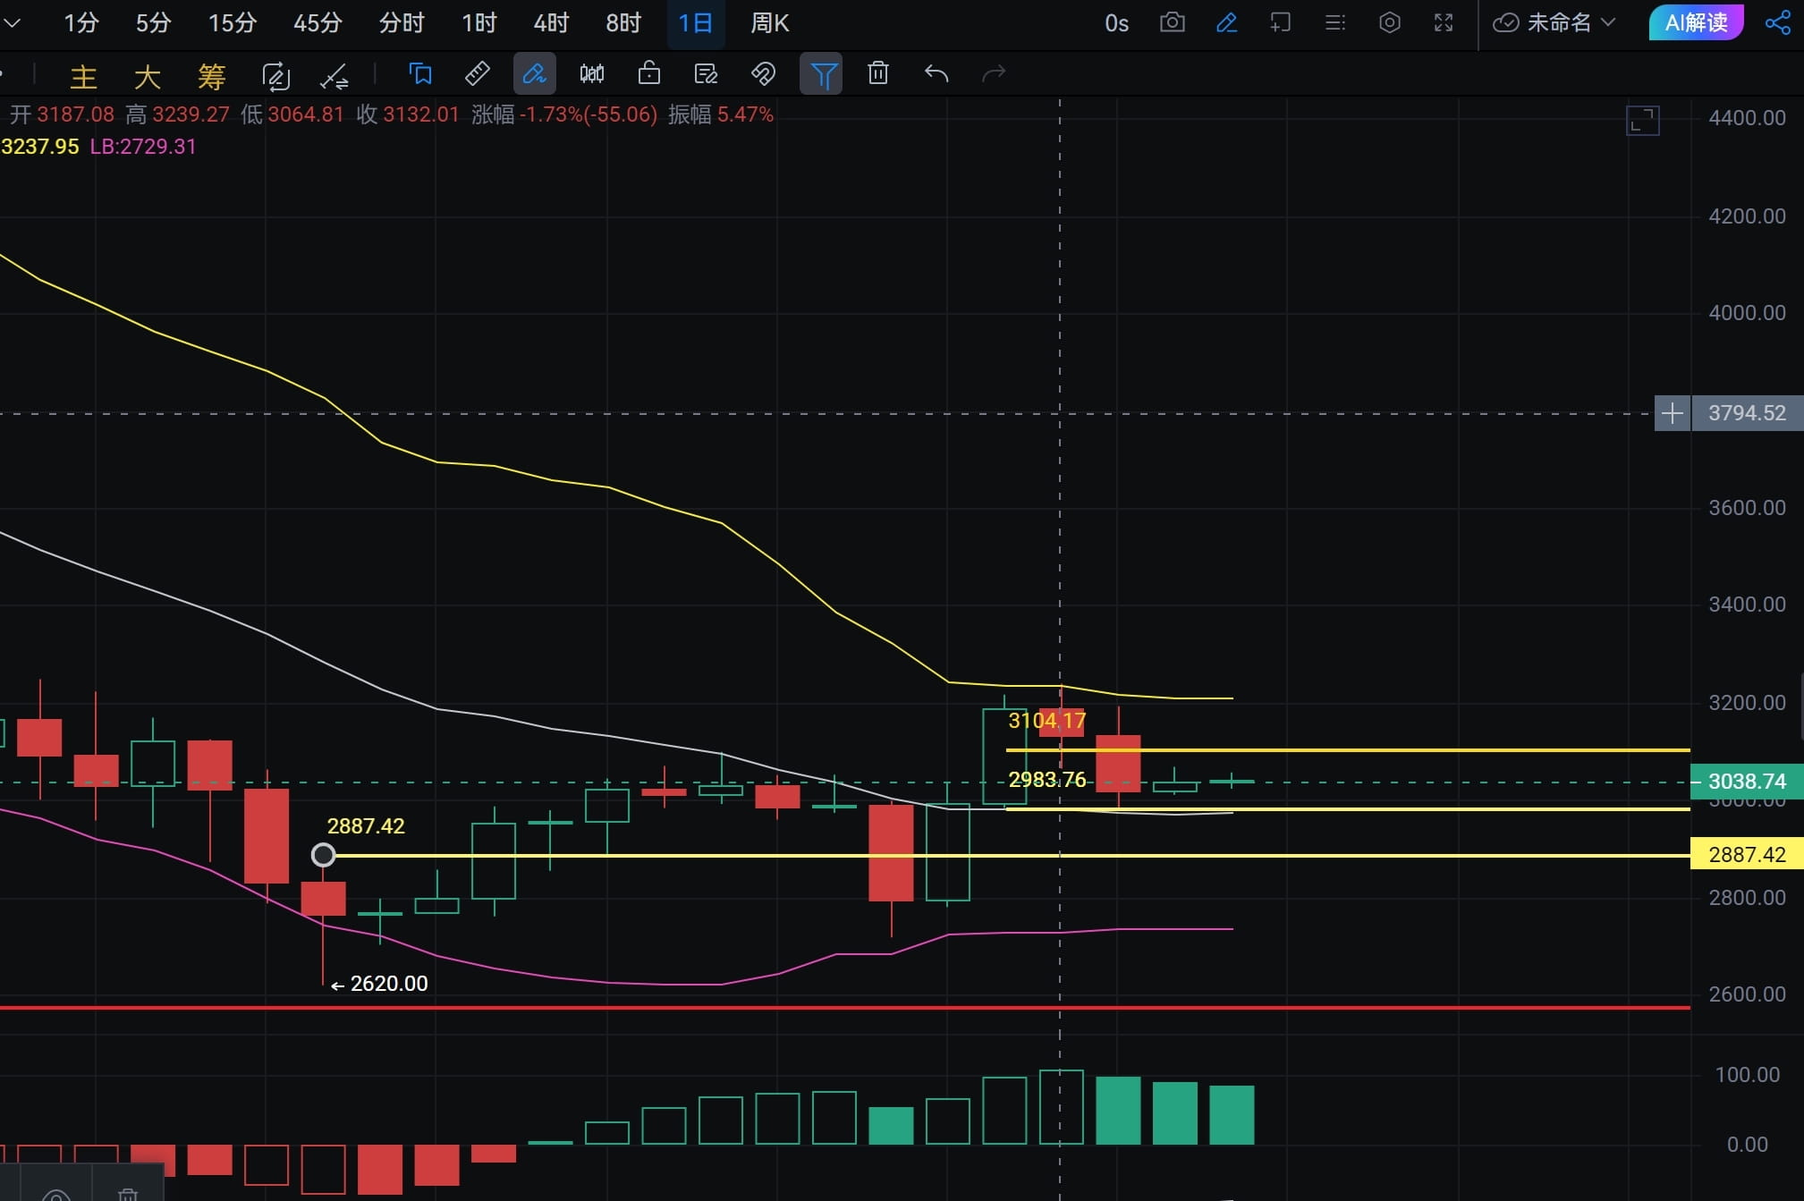Enter fullscreen with the expand arrows icon

tap(1443, 22)
